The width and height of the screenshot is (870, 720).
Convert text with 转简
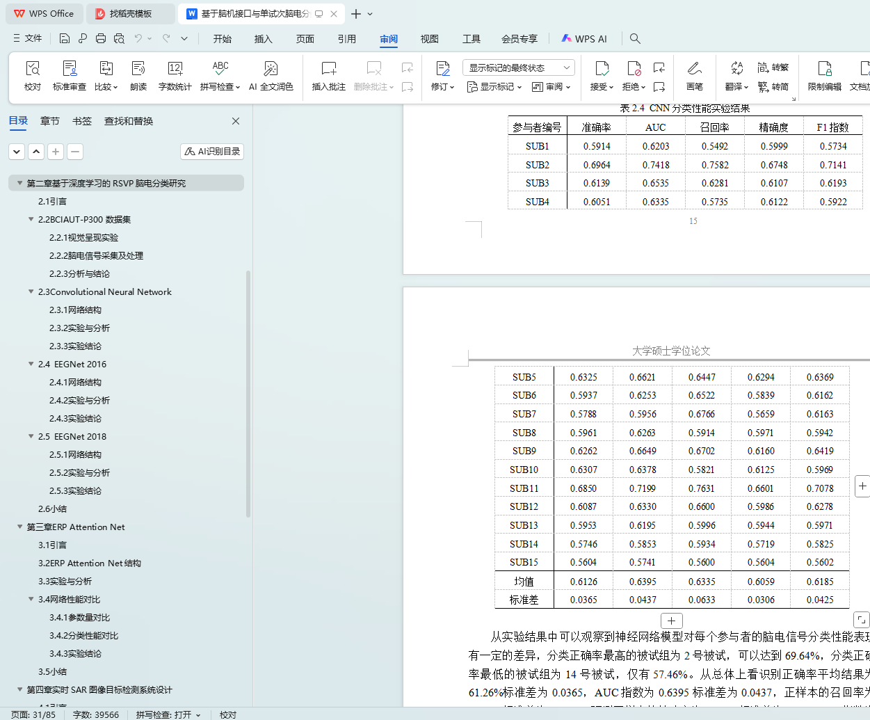point(773,87)
